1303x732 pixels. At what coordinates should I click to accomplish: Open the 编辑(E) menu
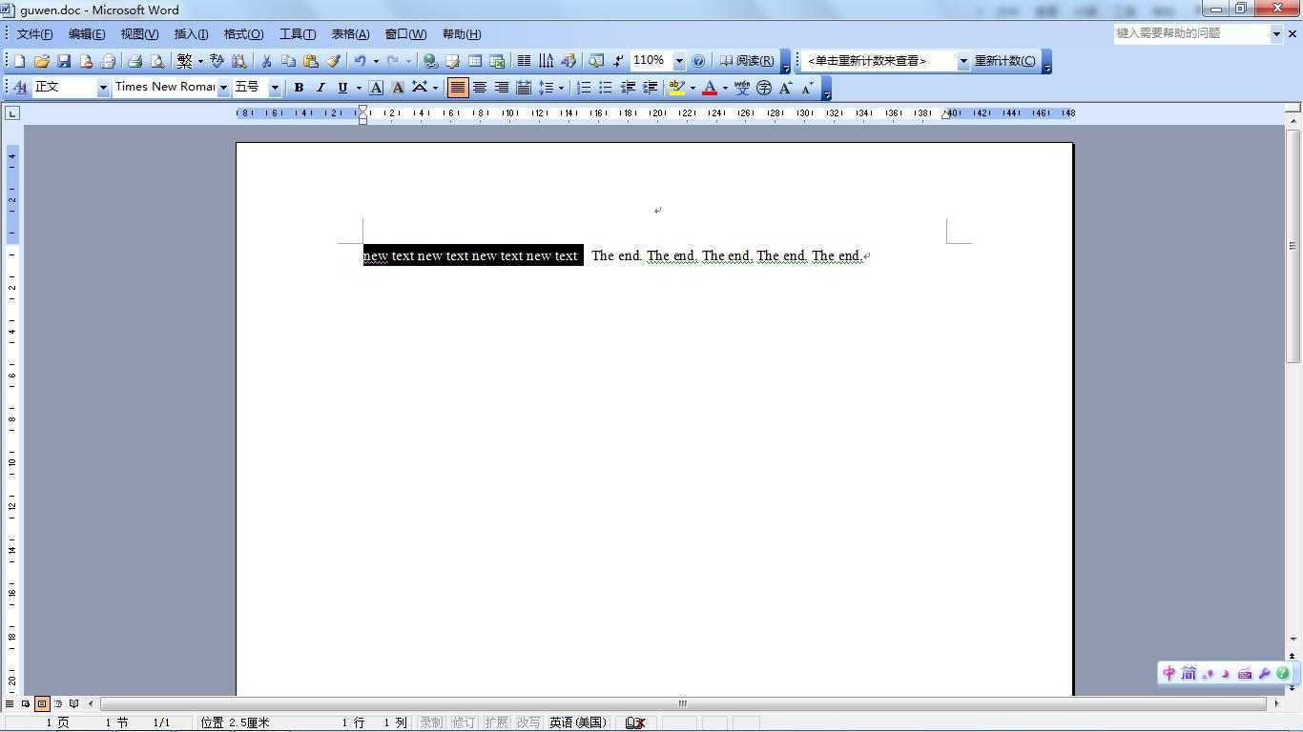tap(87, 34)
